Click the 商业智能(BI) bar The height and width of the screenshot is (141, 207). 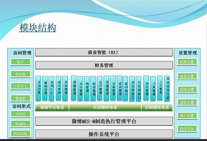(x=104, y=52)
